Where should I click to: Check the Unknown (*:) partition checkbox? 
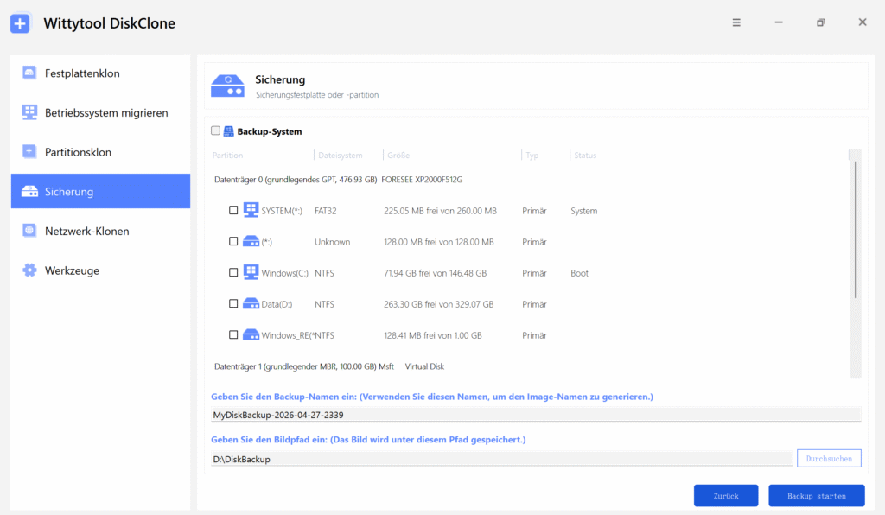(x=233, y=241)
